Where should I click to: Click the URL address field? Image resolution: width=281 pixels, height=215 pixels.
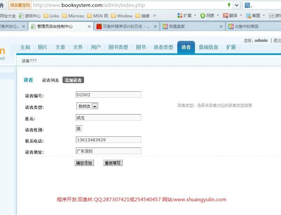coord(129,5)
